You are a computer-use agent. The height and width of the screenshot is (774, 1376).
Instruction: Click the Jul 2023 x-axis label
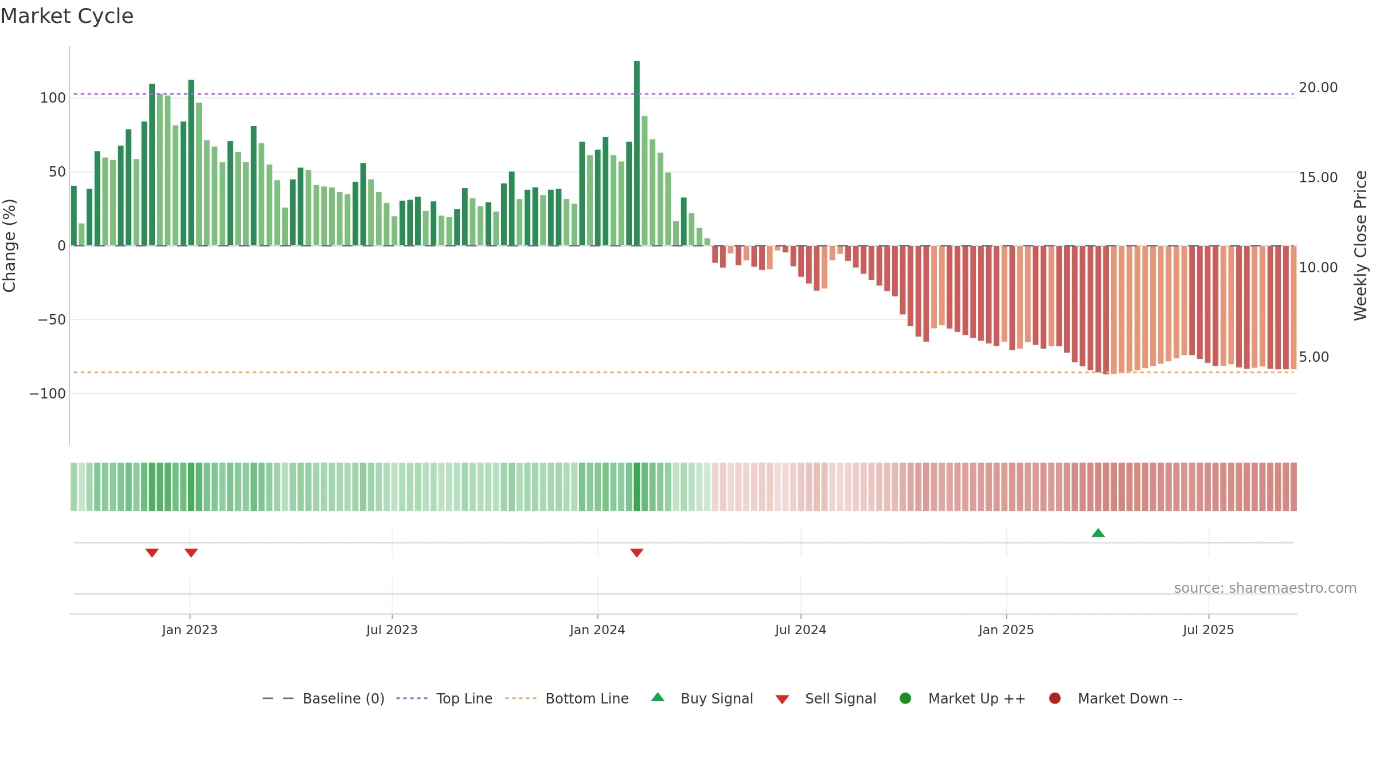pos(392,630)
